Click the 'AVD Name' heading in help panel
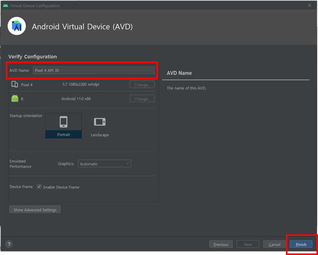 [179, 73]
